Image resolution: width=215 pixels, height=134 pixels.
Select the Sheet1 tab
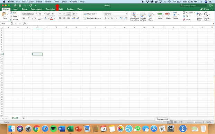(15, 118)
